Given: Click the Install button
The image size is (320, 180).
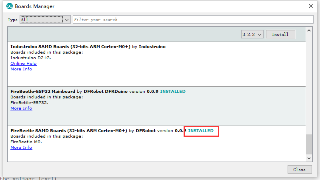Looking at the screenshot, I should click(x=280, y=34).
